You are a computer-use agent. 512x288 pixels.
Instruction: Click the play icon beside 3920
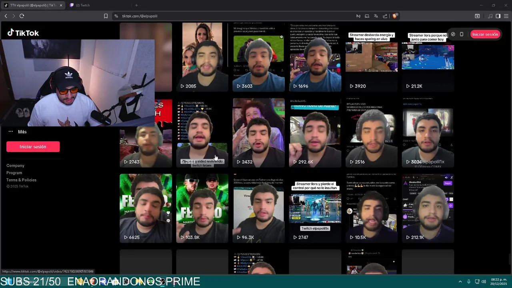click(x=352, y=86)
